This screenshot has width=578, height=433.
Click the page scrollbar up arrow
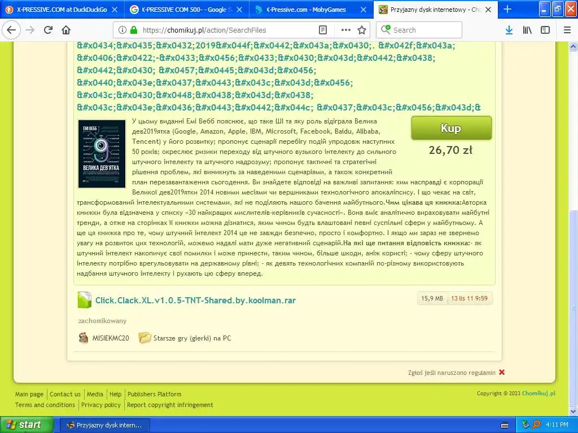(x=573, y=46)
